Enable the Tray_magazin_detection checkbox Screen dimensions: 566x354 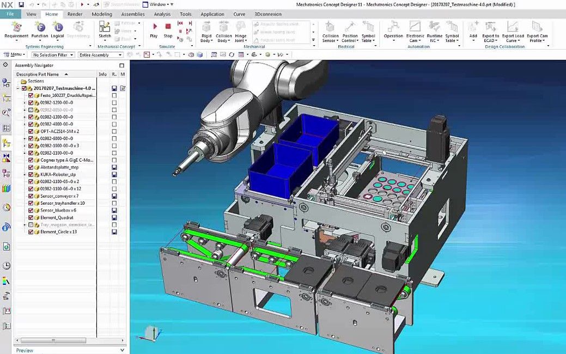[31, 225]
